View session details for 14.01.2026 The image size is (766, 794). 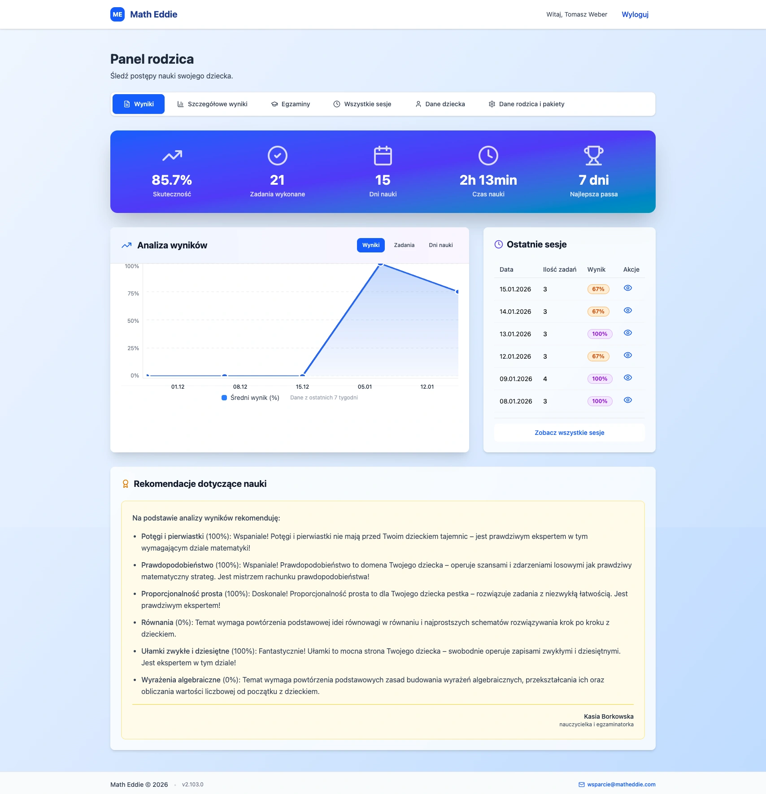point(628,310)
